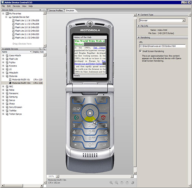Click scroll down arrow of emulator vertical scrollbar
This screenshot has width=192, height=188.
click(x=135, y=173)
